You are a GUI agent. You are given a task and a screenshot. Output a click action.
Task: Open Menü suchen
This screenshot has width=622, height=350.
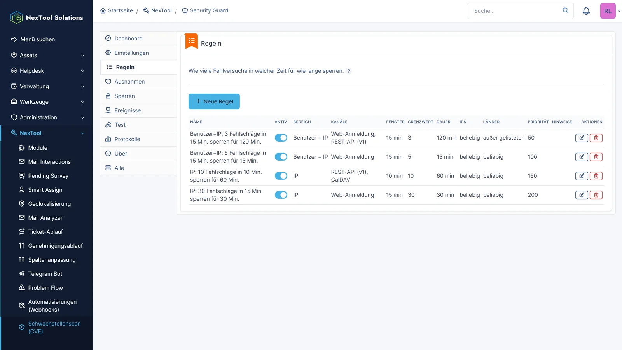33,39
